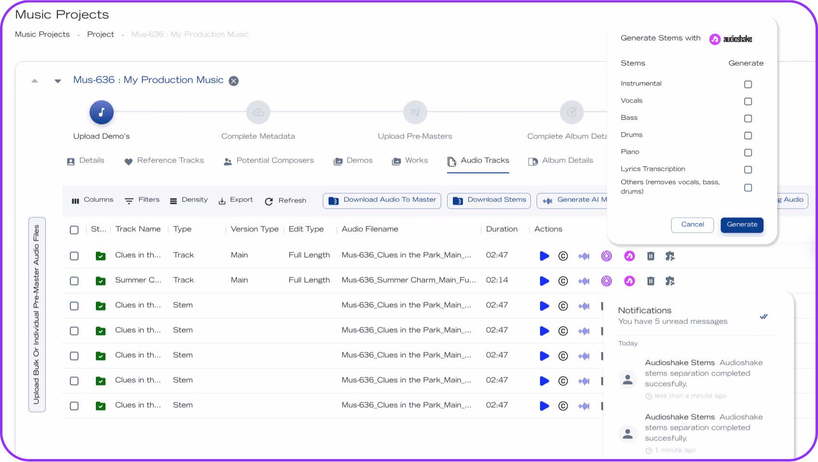This screenshot has height=462, width=818.
Task: Select the Complete Album Details step circle
Action: coord(572,112)
